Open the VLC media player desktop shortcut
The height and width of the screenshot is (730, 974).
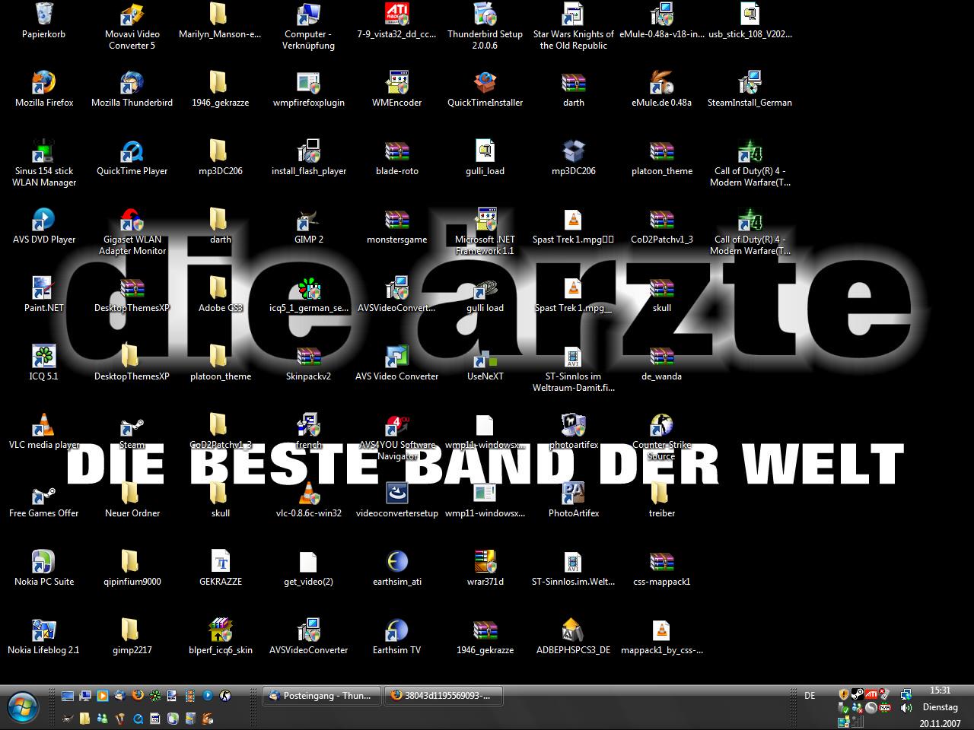pyautogui.click(x=44, y=427)
